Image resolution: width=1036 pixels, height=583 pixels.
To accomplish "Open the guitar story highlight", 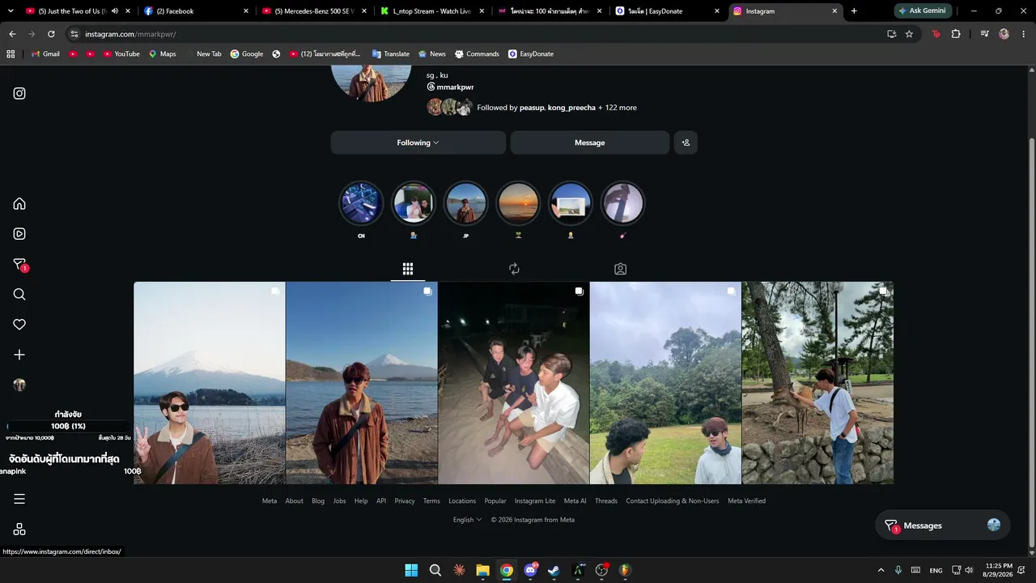I will (622, 202).
